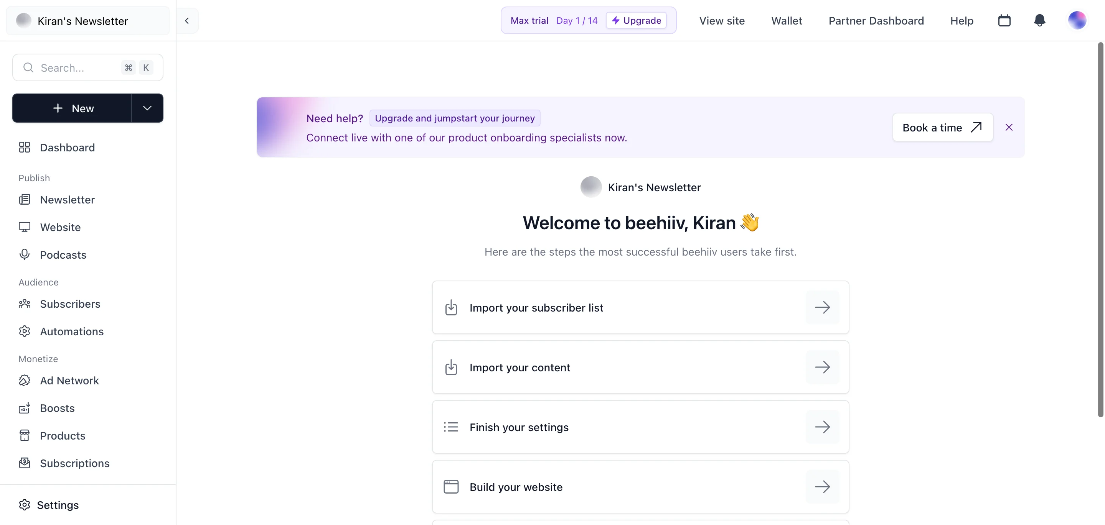Screen dimensions: 1105x525
Task: Open the Kiran's Newsletter publication switcher
Action: click(x=88, y=21)
